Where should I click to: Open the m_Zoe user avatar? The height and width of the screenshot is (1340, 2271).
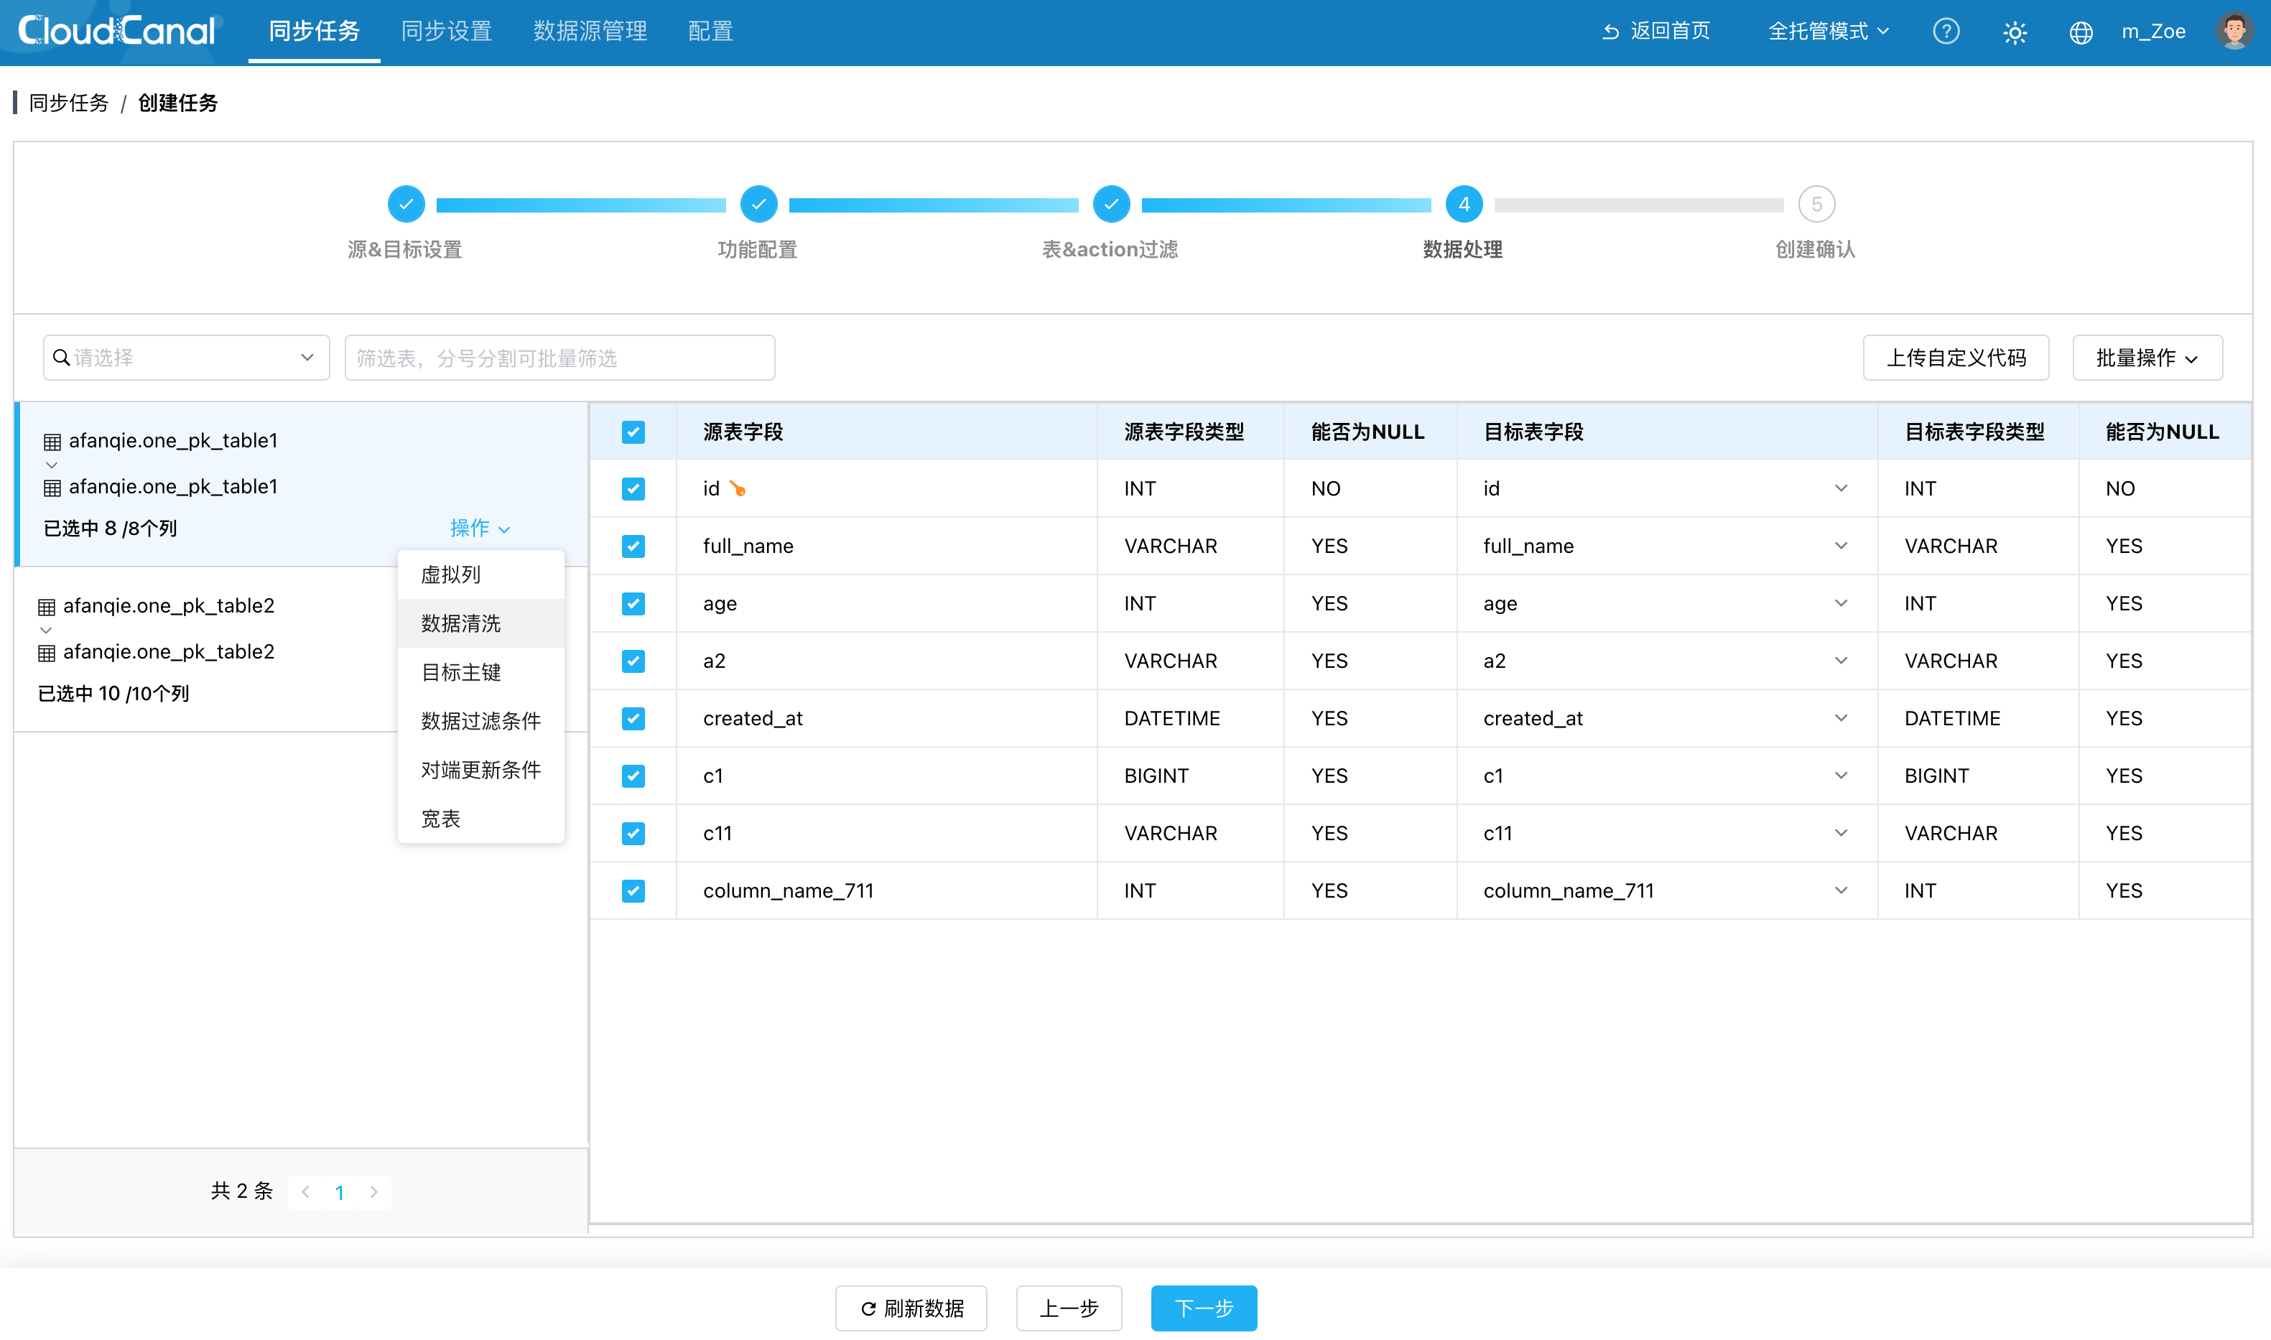(x=2234, y=32)
